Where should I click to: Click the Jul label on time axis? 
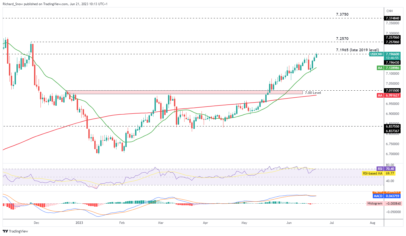pos(332,223)
